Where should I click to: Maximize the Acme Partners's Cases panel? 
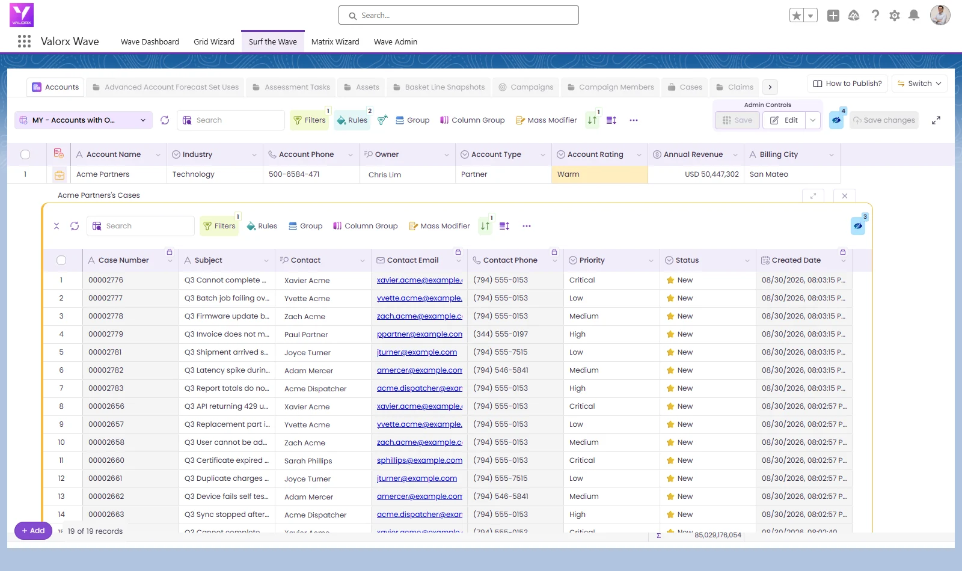coord(813,196)
